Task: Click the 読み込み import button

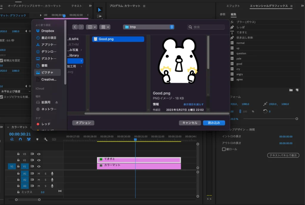Action: [214, 123]
